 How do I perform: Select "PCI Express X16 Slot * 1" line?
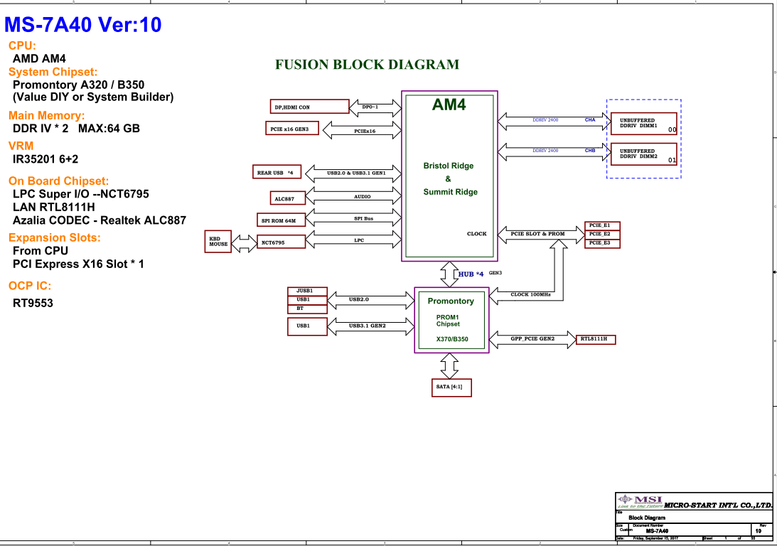(78, 264)
